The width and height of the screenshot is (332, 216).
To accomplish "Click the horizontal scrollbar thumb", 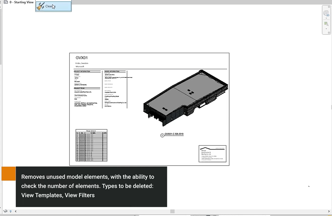I will [x=172, y=211].
